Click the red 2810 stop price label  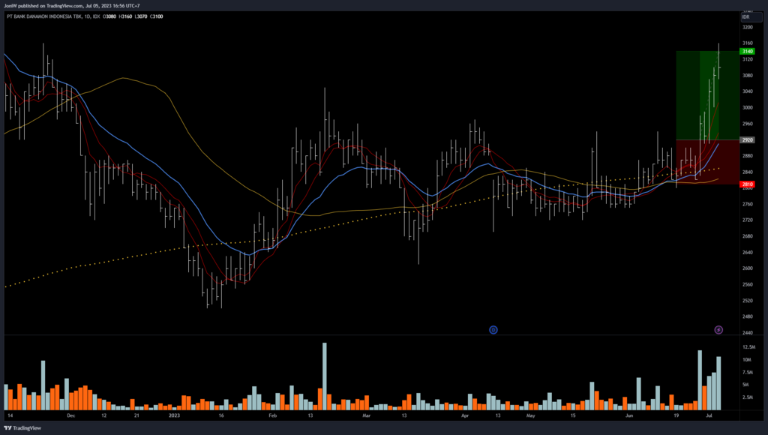pyautogui.click(x=748, y=184)
